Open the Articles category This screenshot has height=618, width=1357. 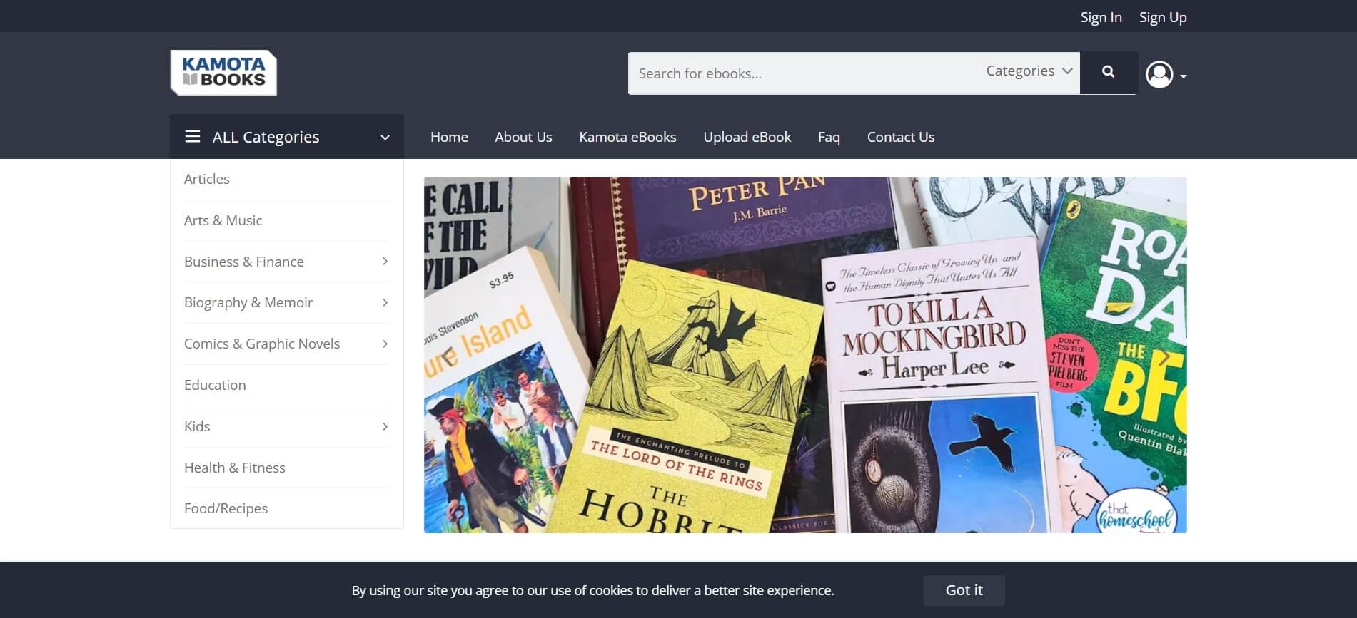[207, 179]
